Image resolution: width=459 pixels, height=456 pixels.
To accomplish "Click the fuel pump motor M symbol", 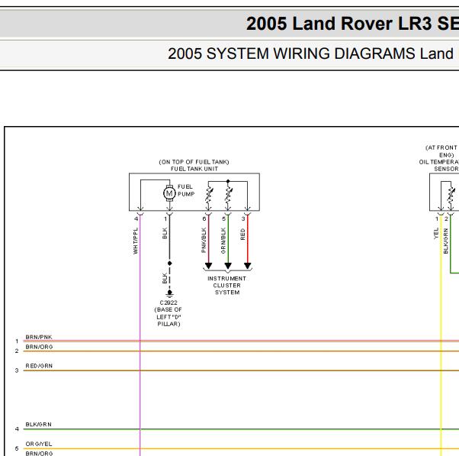I will click(169, 193).
